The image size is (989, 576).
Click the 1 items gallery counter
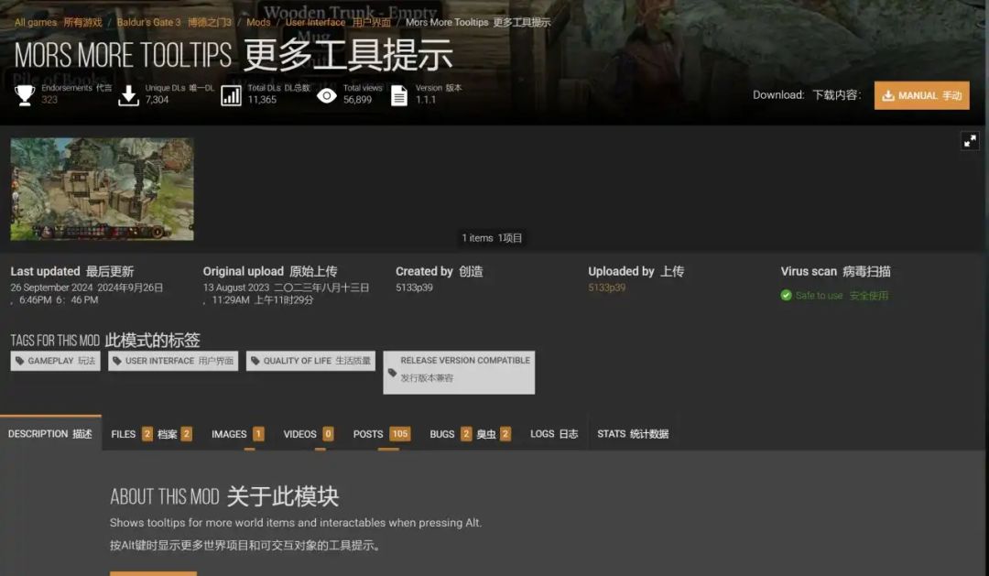492,238
